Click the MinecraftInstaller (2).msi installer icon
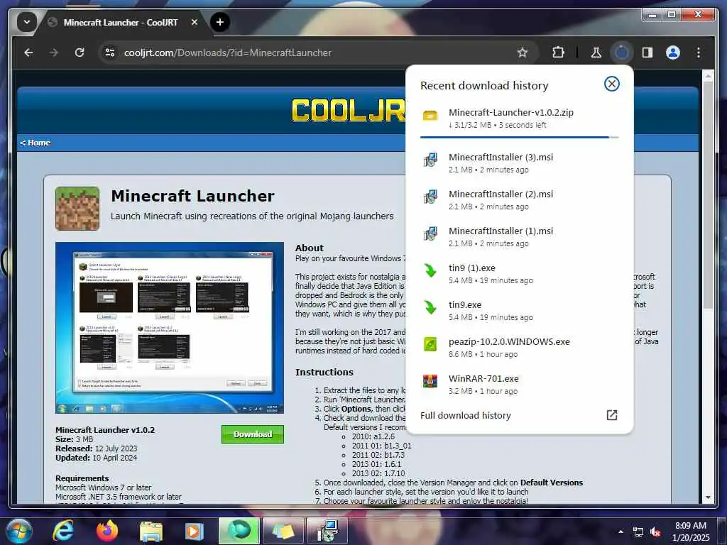This screenshot has height=545, width=727. pyautogui.click(x=430, y=197)
